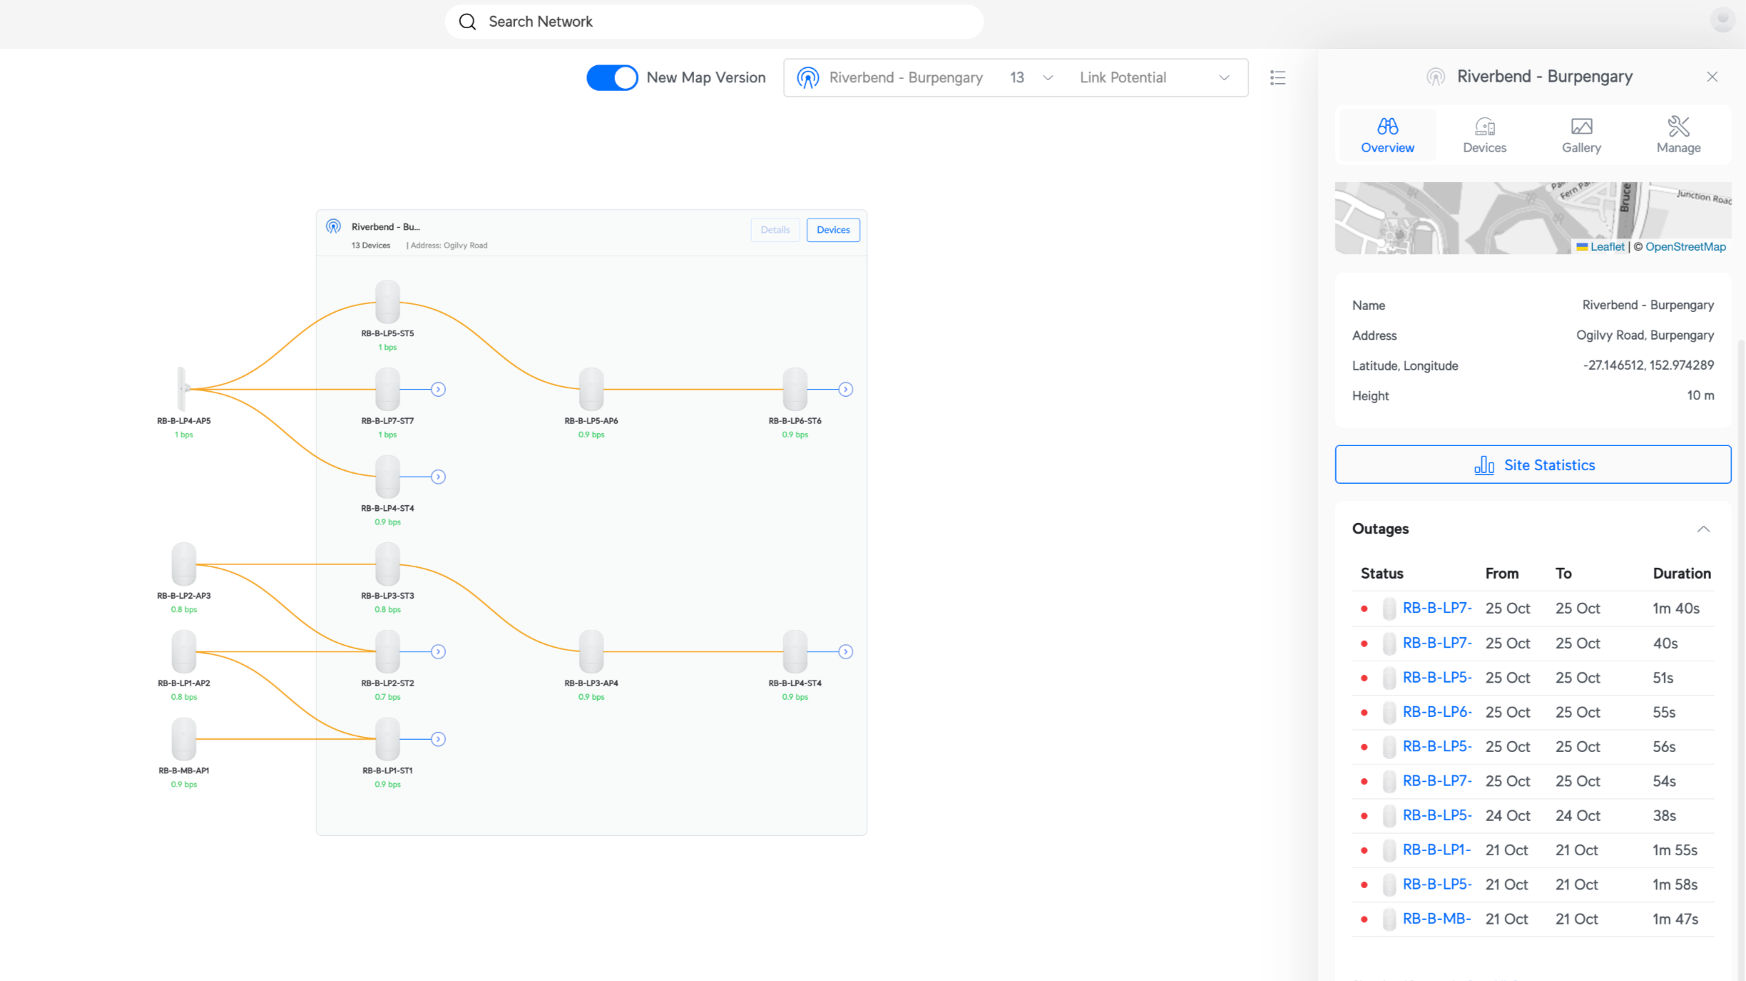Click the RB-B-LP4-AP5 antenna device icon
Image resolution: width=1746 pixels, height=981 pixels.
tap(182, 388)
